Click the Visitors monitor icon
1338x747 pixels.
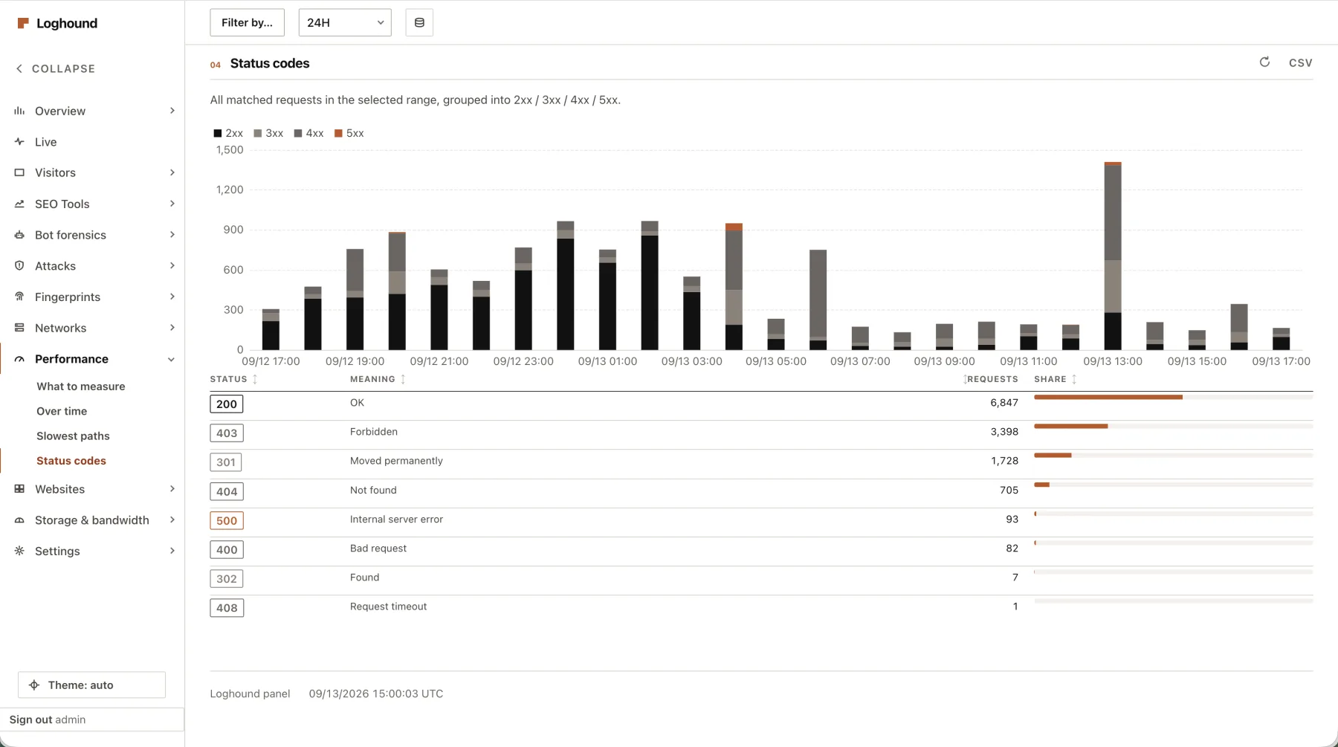click(x=19, y=172)
